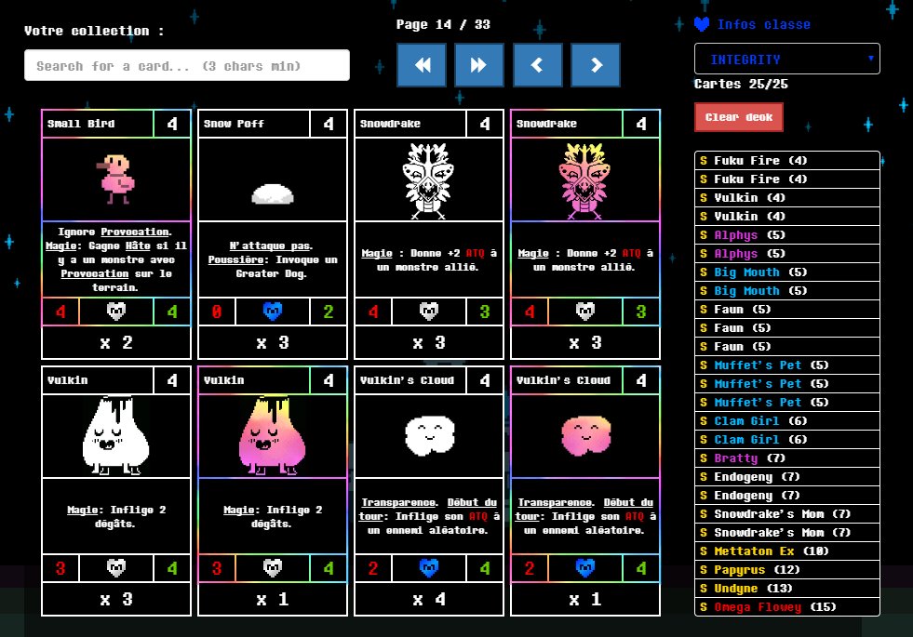Select first Snowdrake's Mom (7) deck entry
Image resolution: width=913 pixels, height=637 pixels.
(786, 514)
